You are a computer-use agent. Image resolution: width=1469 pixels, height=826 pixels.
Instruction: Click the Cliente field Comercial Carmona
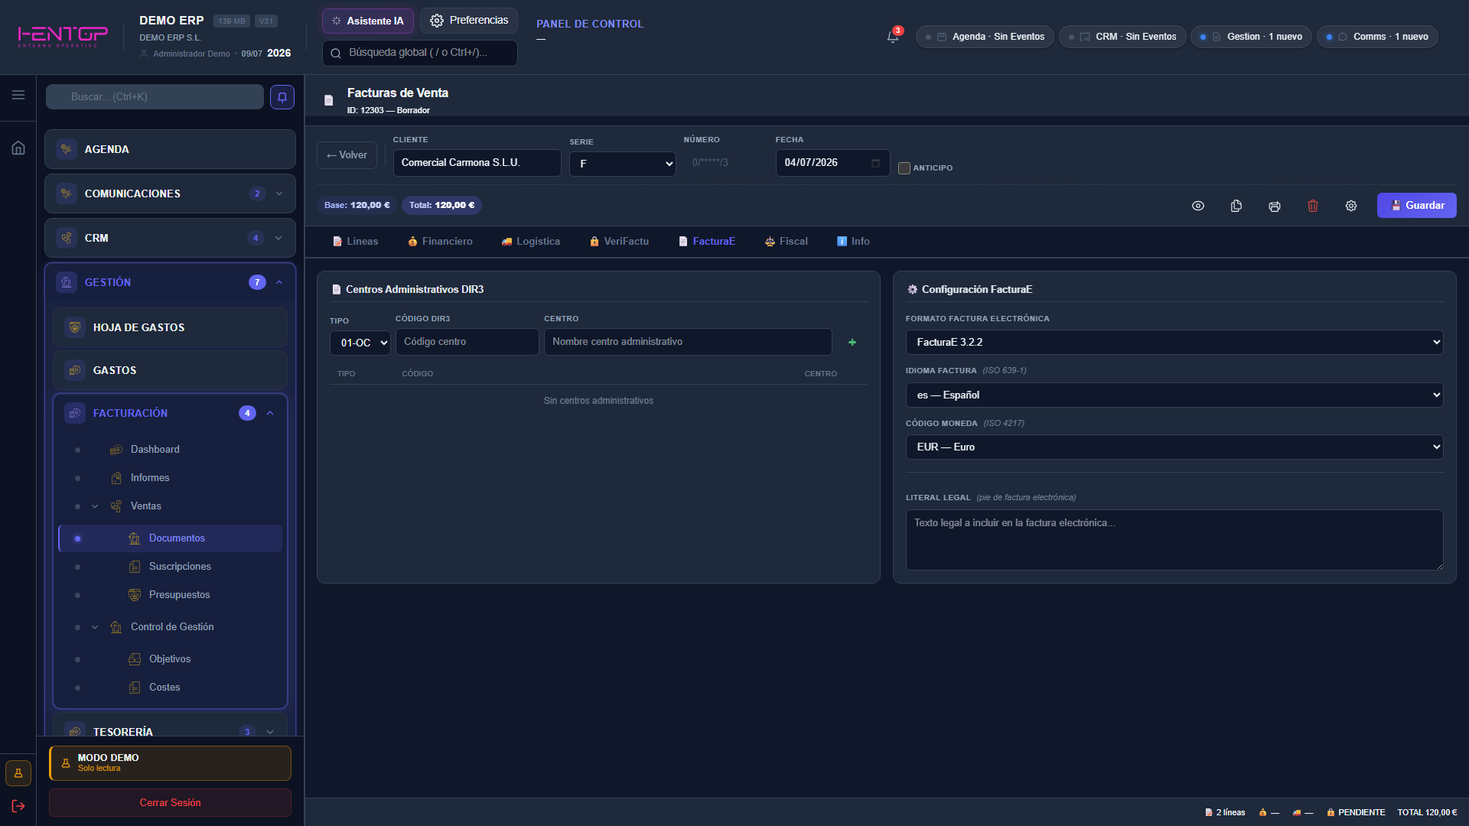[477, 163]
